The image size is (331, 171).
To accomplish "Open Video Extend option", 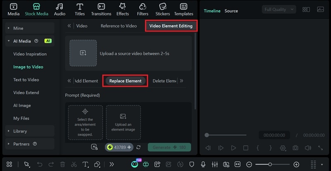I will point(26,93).
